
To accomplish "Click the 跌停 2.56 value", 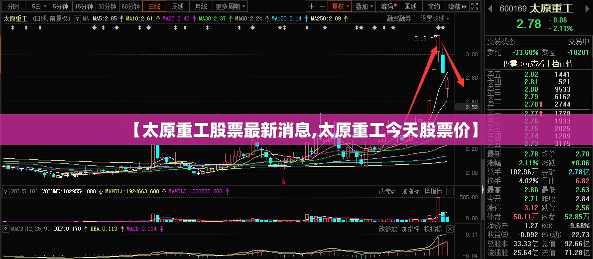I will (x=582, y=208).
